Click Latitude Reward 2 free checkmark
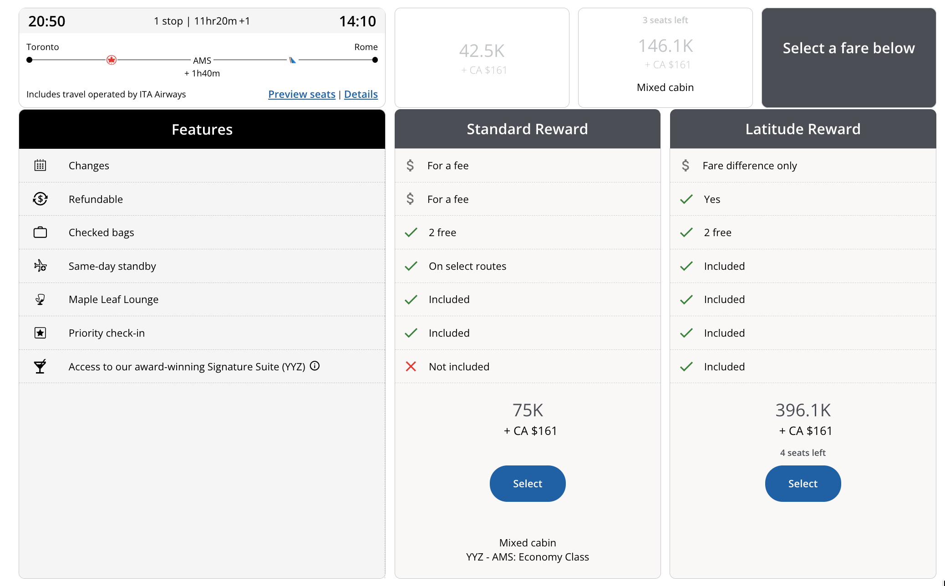Image resolution: width=945 pixels, height=586 pixels. 686,232
